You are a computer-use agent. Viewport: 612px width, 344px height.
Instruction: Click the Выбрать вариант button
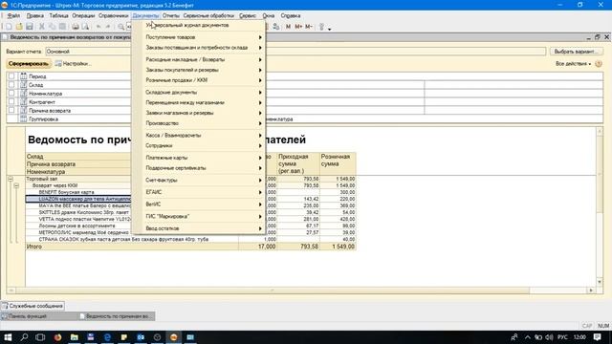[576, 52]
